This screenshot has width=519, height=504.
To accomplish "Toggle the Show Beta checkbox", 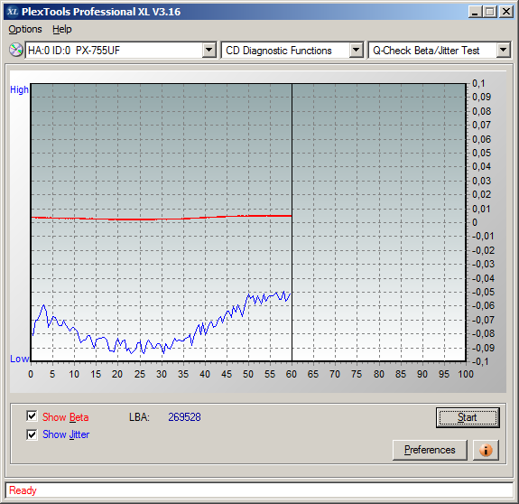I will click(32, 416).
